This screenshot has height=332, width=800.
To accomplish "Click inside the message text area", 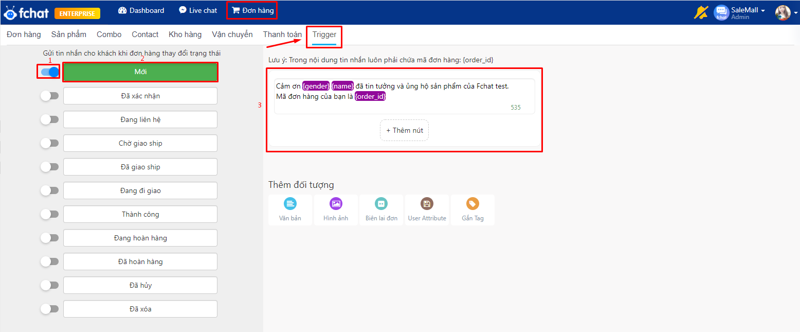I will click(405, 96).
